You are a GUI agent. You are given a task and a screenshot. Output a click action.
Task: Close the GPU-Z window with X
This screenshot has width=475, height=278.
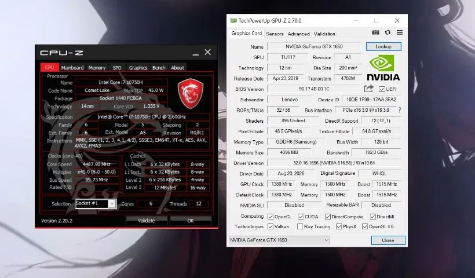pyautogui.click(x=397, y=21)
